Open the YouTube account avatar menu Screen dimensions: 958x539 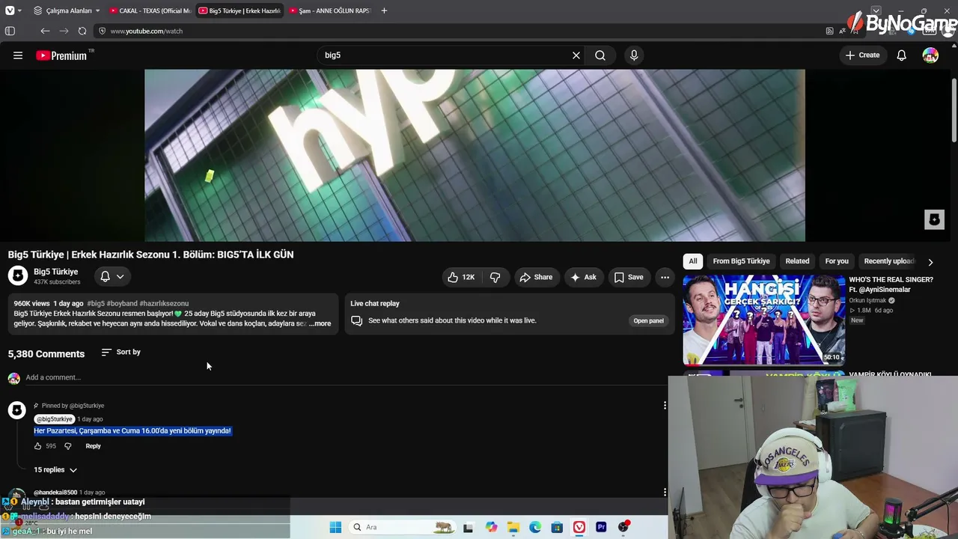tap(930, 55)
